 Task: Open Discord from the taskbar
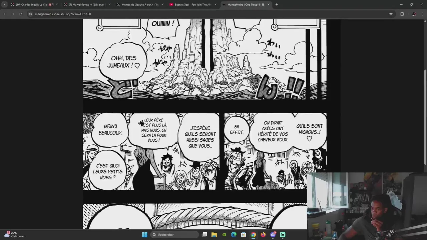coord(273,235)
